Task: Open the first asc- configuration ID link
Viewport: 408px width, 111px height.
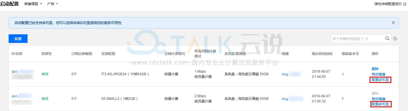Action: pos(23,71)
